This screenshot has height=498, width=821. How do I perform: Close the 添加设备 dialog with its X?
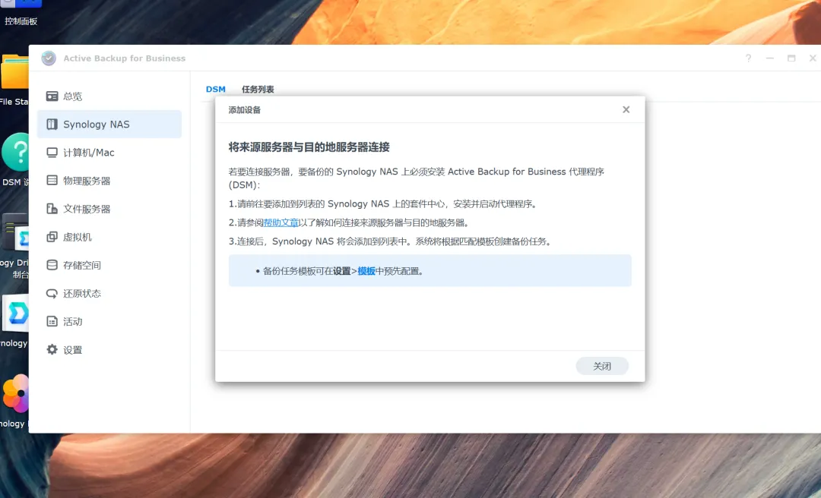pyautogui.click(x=626, y=109)
